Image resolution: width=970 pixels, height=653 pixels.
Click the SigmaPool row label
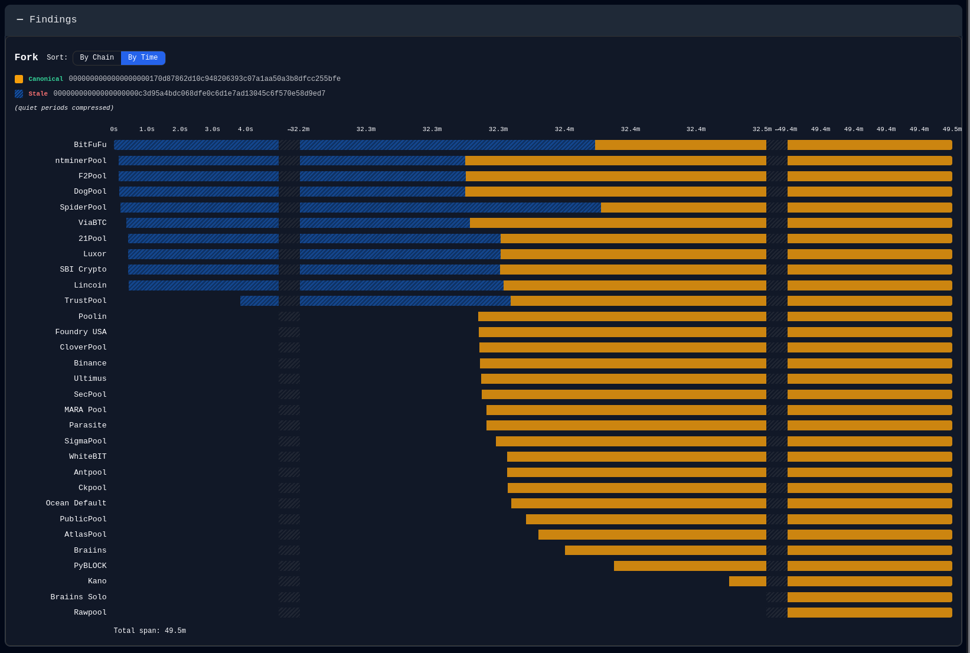pyautogui.click(x=86, y=441)
